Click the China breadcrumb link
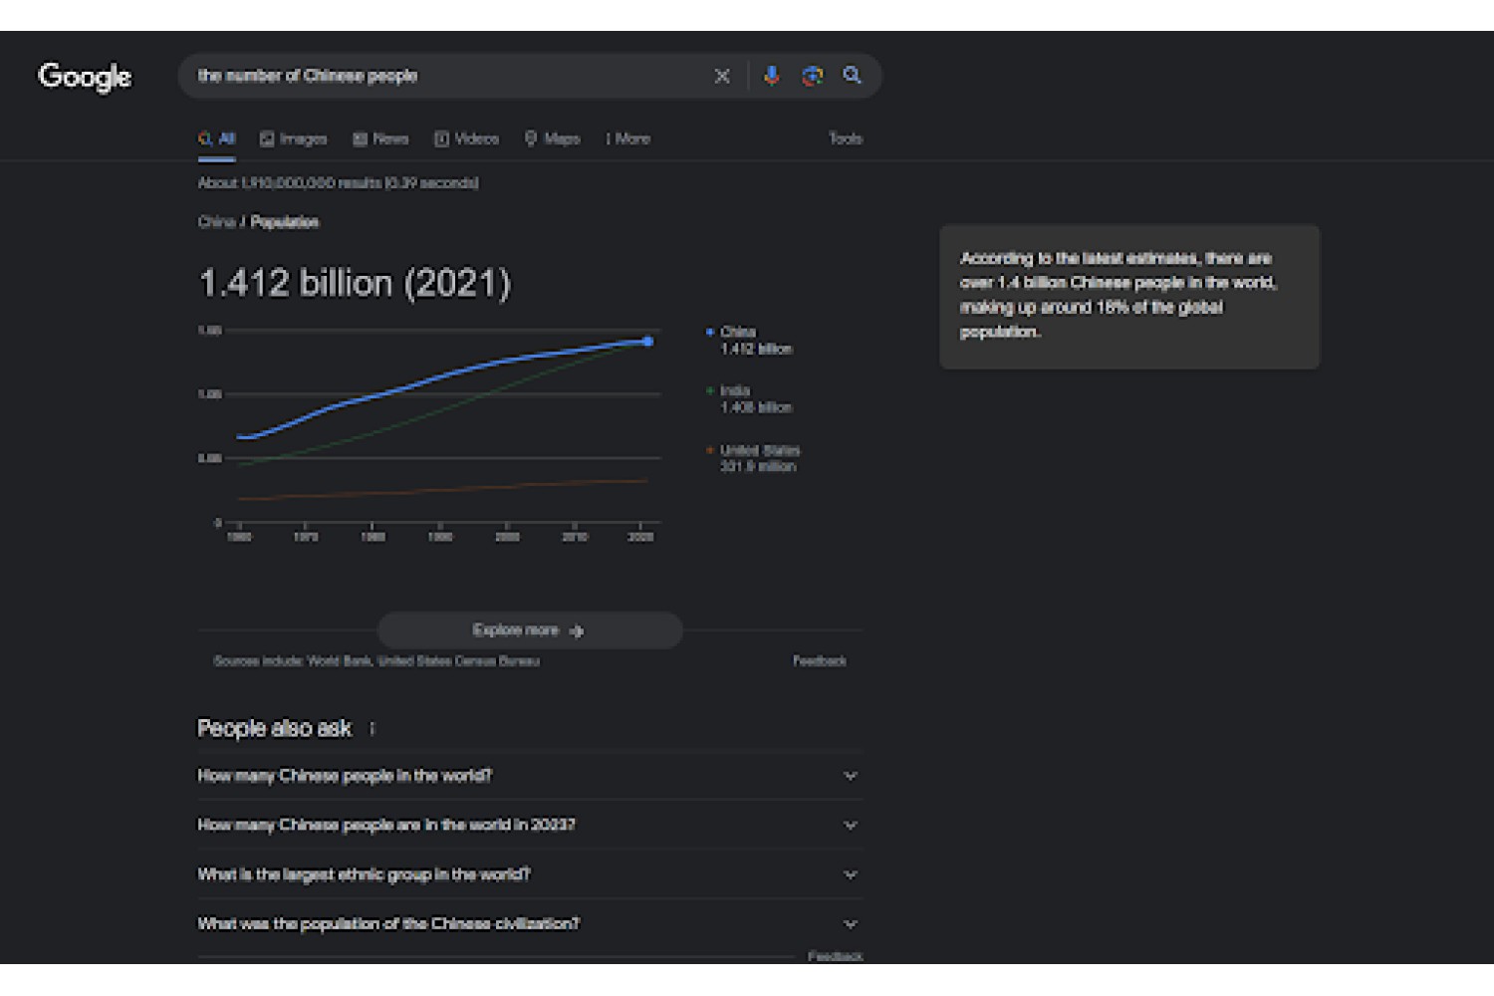 pyautogui.click(x=216, y=222)
